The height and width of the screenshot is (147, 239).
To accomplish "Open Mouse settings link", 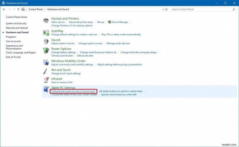I will 101,22.
